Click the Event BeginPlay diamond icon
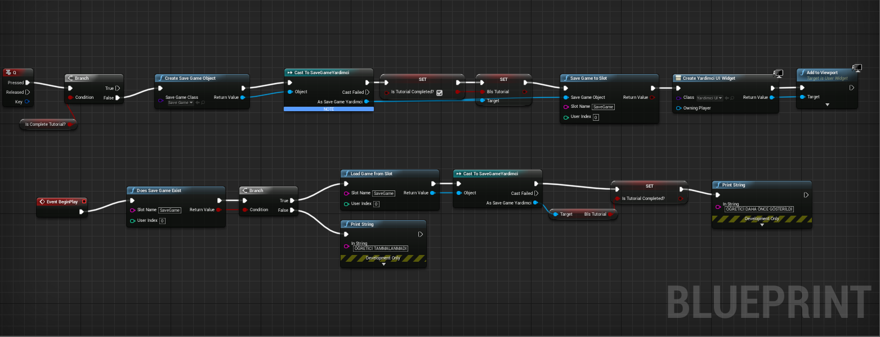The width and height of the screenshot is (880, 337). point(42,202)
